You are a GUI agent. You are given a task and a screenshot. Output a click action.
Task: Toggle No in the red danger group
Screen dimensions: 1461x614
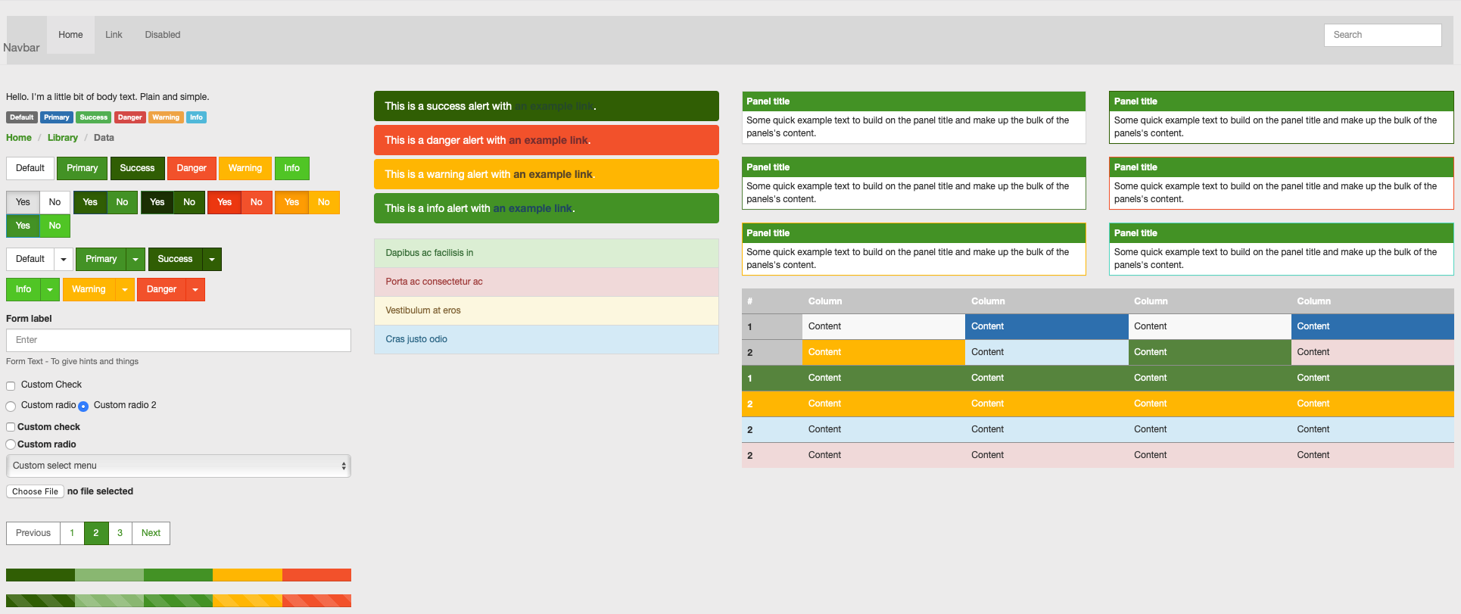(x=257, y=202)
